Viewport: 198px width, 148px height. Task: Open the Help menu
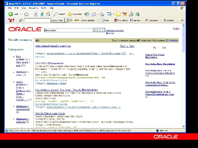tap(51, 8)
